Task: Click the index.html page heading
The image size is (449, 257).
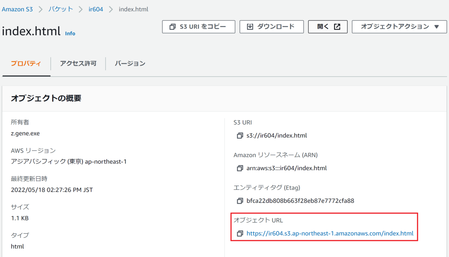Action: click(31, 31)
